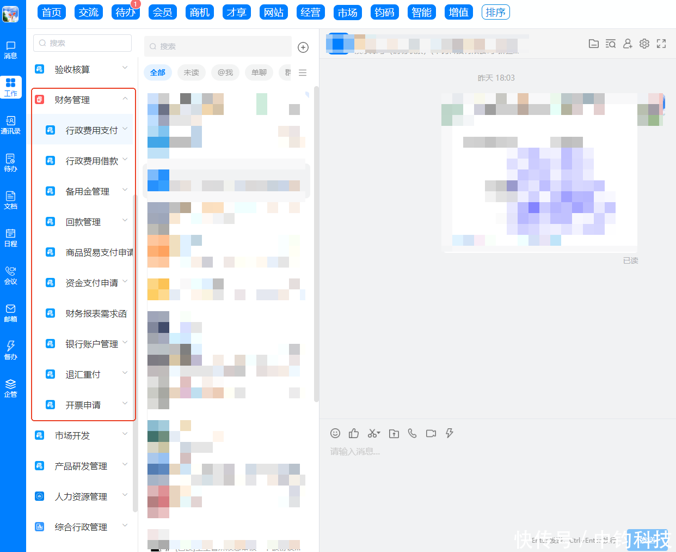The height and width of the screenshot is (552, 676).
Task: Open 文档 documents in the sidebar
Action: click(x=10, y=200)
